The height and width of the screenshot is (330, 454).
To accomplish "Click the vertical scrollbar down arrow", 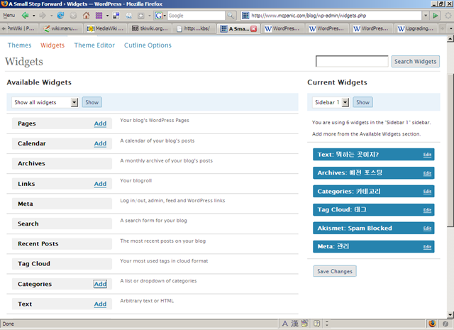I will pyautogui.click(x=450, y=314).
